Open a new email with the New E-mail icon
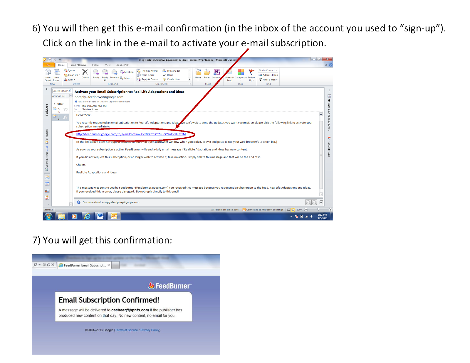Image resolution: width=470 pixels, height=363 pixels. (x=48, y=74)
